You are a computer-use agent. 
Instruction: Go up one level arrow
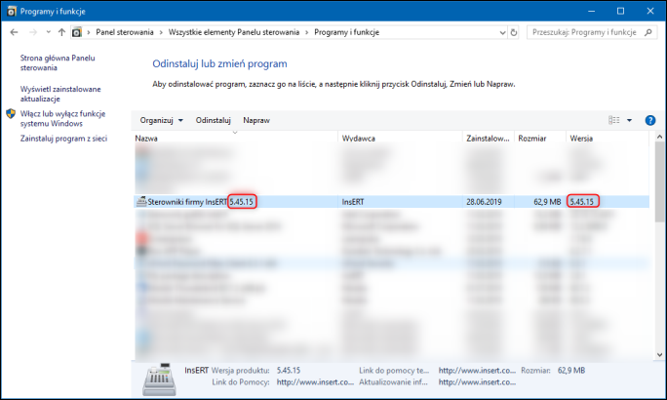(x=61, y=32)
